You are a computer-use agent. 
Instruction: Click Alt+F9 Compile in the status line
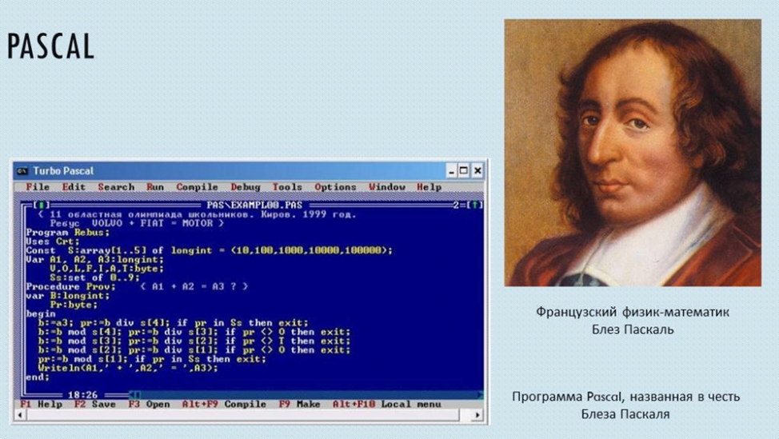tap(224, 405)
